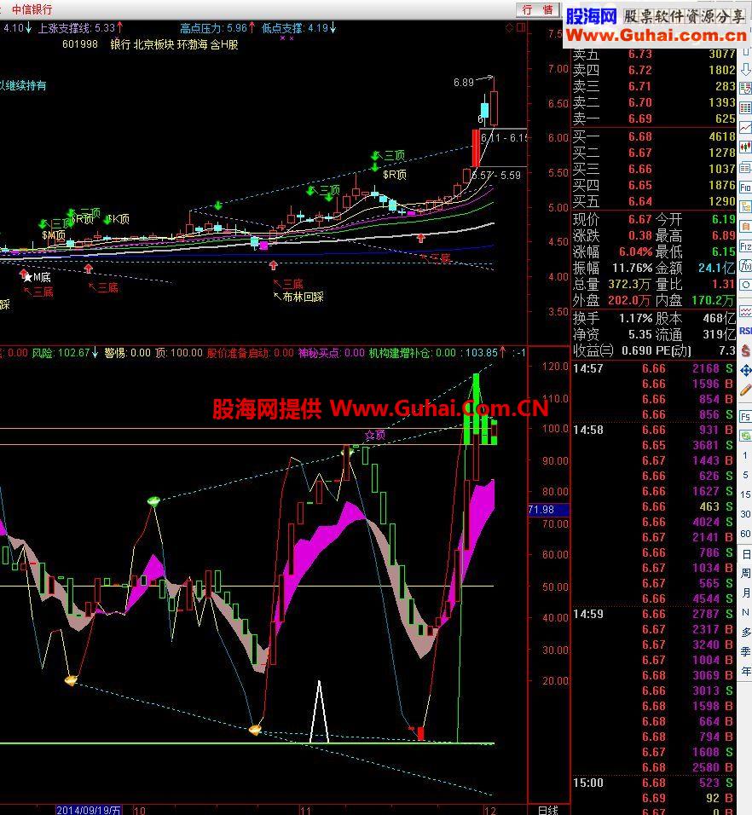The height and width of the screenshot is (815, 752).
Task: Switch to 5-minute period
Action: point(746,475)
